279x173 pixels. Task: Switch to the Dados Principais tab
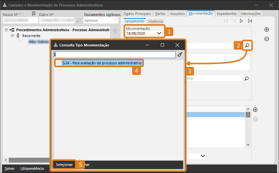(x=137, y=14)
